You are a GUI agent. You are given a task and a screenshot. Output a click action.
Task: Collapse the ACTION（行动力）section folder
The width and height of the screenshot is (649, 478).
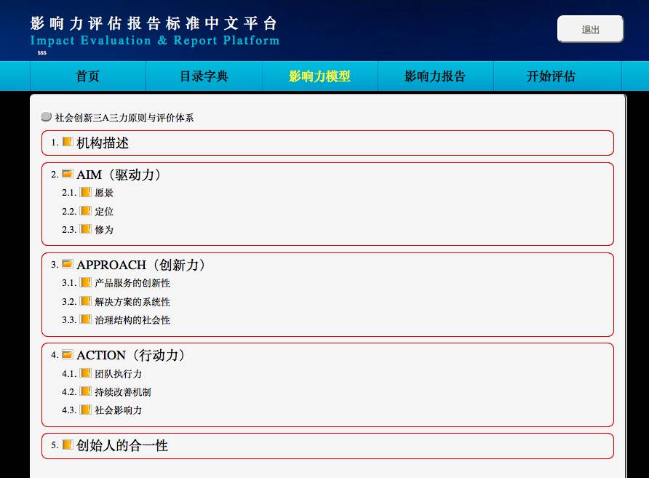click(x=66, y=355)
